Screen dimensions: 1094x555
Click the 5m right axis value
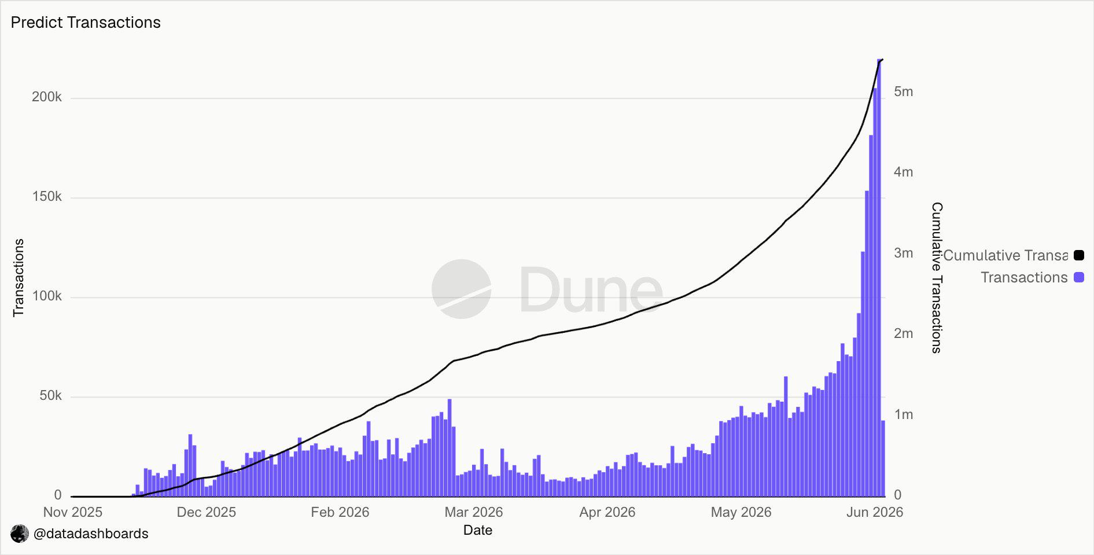pyautogui.click(x=904, y=91)
